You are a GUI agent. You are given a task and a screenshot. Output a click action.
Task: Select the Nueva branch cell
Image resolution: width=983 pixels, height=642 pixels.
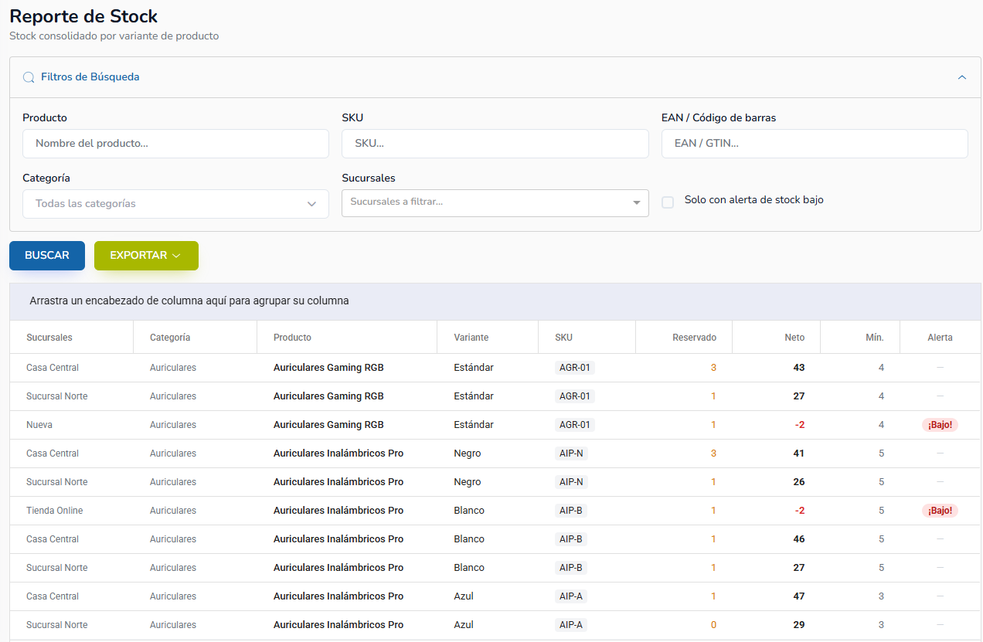pyautogui.click(x=39, y=425)
